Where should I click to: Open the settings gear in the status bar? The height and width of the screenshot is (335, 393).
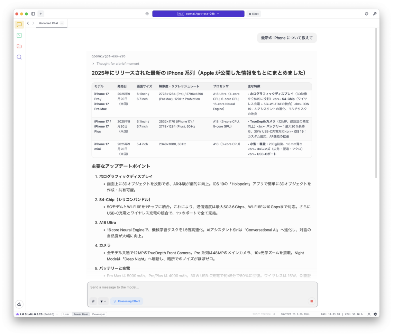[375, 314]
